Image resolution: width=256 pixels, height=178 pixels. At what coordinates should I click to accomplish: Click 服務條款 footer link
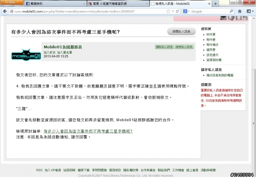coord(115,170)
